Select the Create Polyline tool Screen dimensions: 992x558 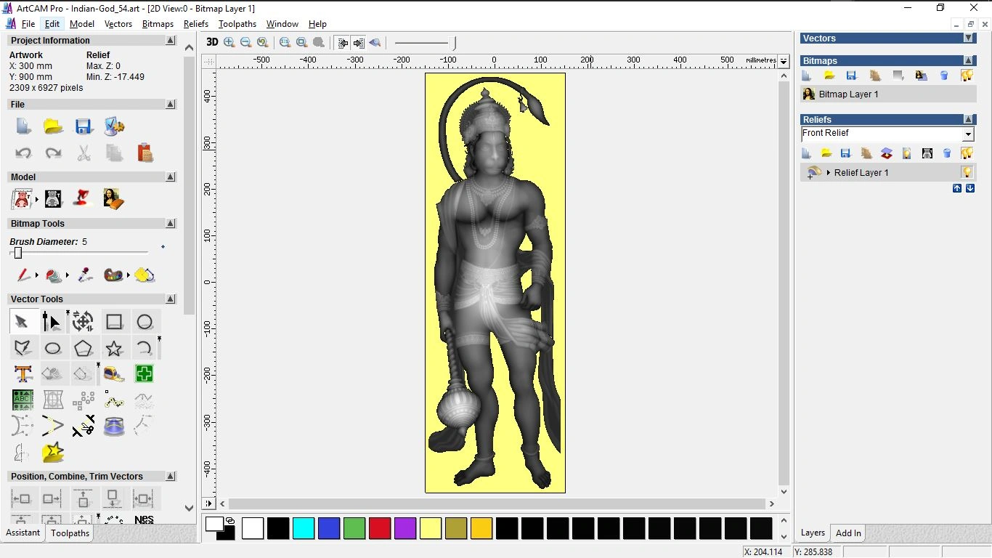coord(23,347)
